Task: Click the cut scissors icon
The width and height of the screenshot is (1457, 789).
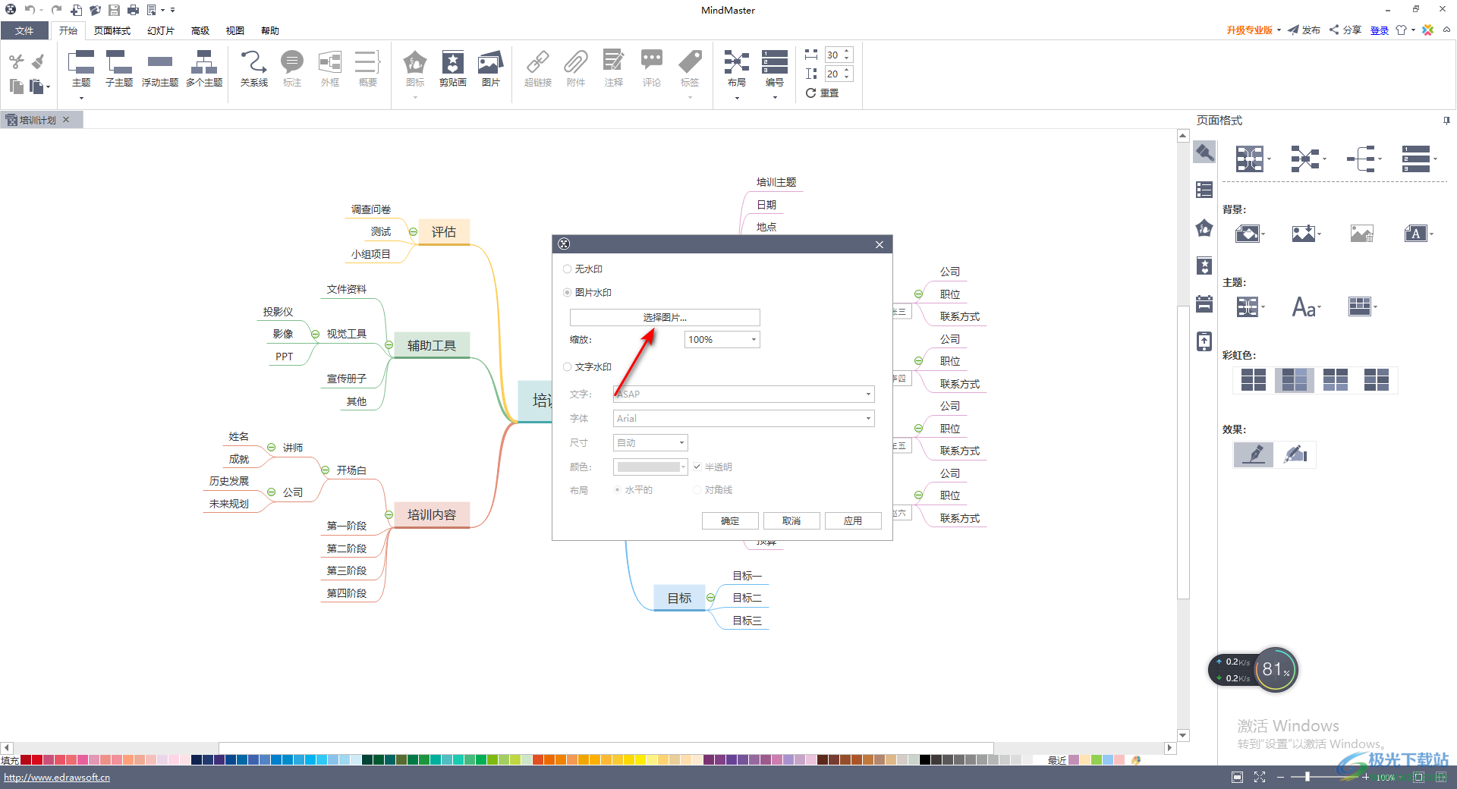Action: click(x=17, y=61)
